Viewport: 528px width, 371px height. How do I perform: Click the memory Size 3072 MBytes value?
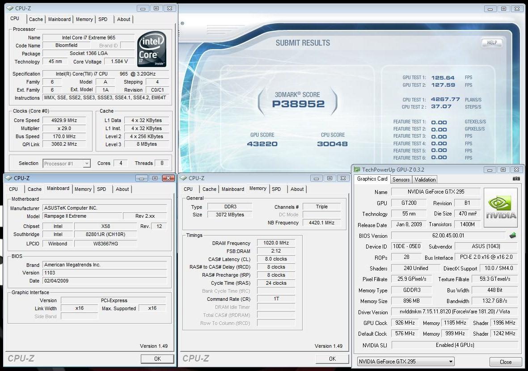[x=230, y=215]
